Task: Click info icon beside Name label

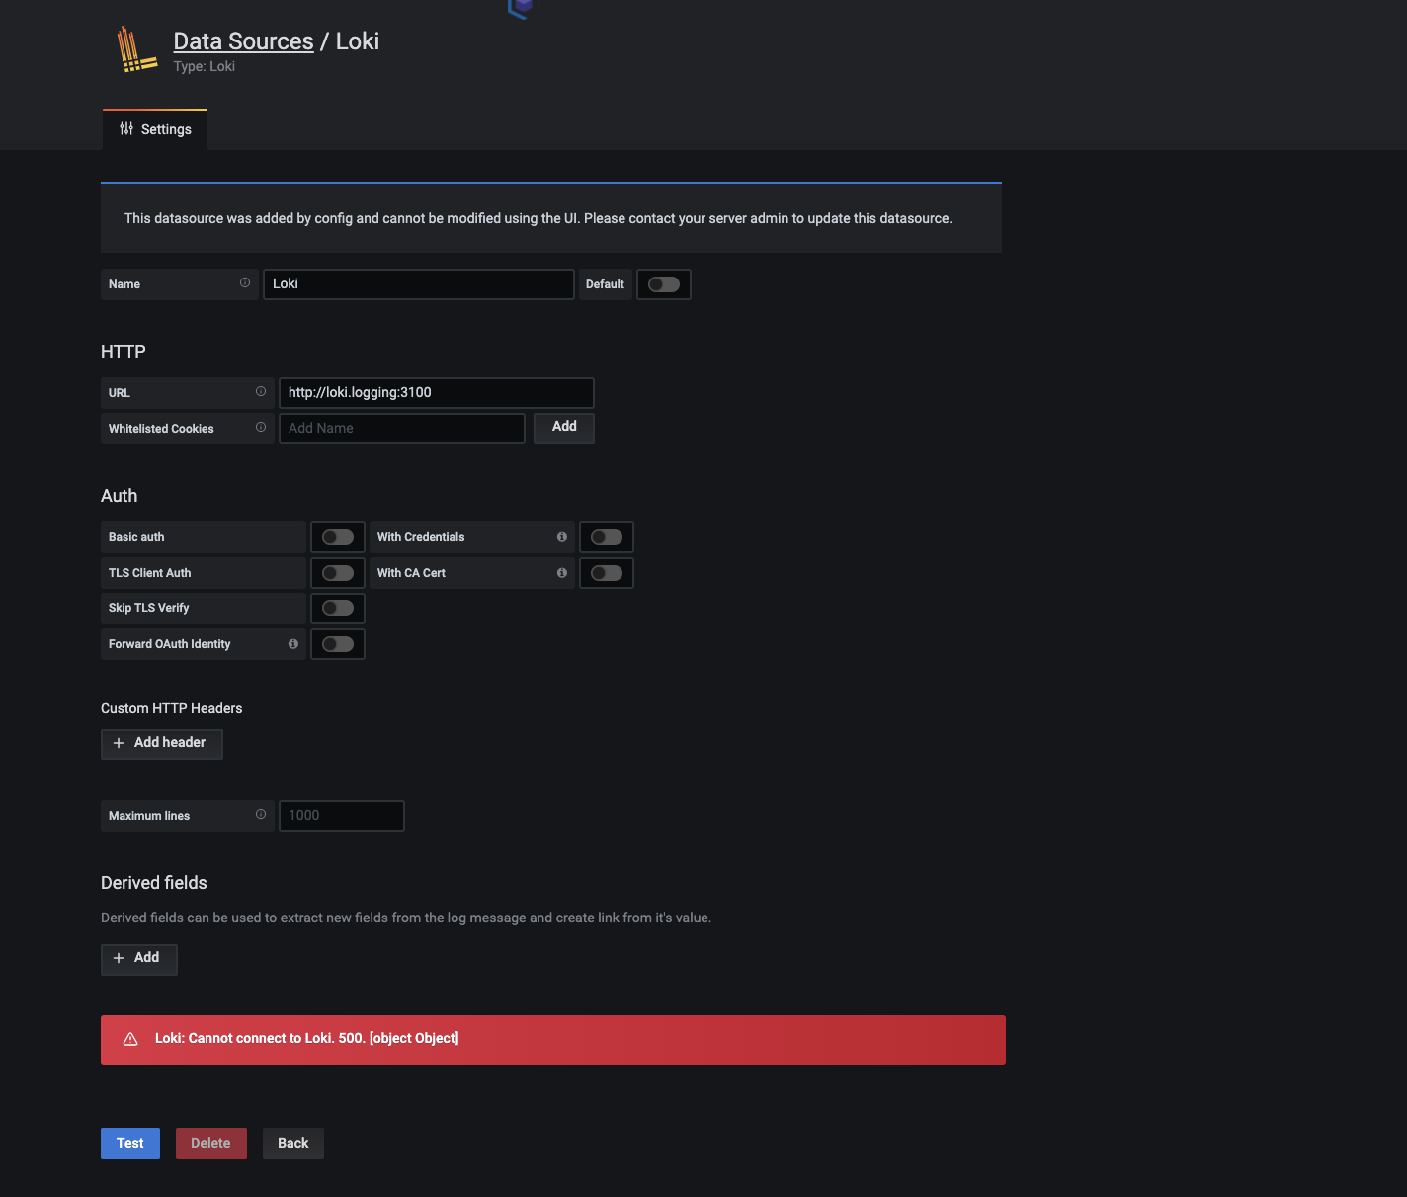Action: pyautogui.click(x=245, y=283)
